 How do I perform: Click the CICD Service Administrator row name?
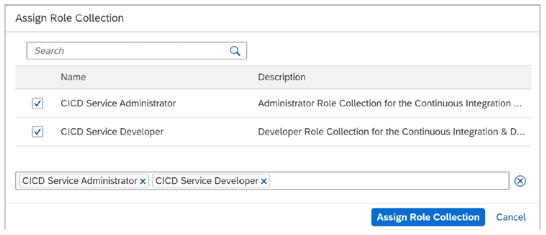pyautogui.click(x=118, y=103)
